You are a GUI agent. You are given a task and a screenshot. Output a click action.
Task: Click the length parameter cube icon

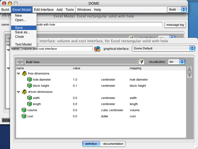coord(30,104)
